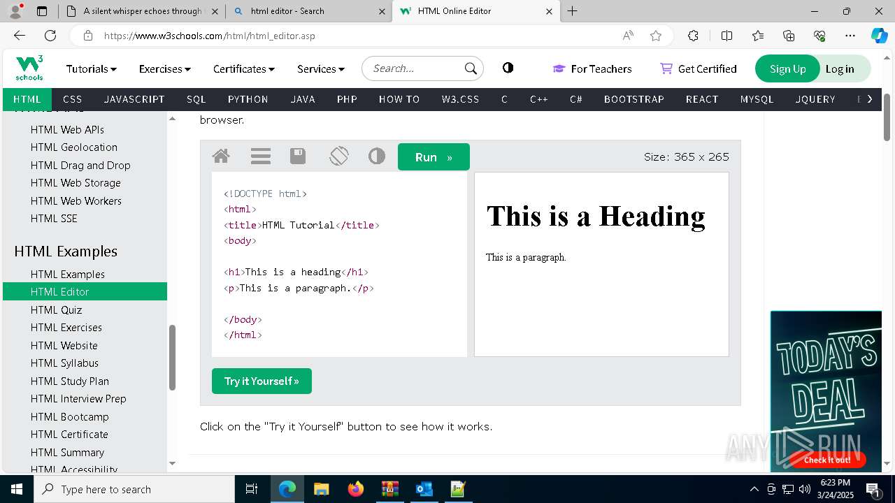Toggle editor dark theme half-circle icon
This screenshot has width=895, height=503.
[377, 156]
